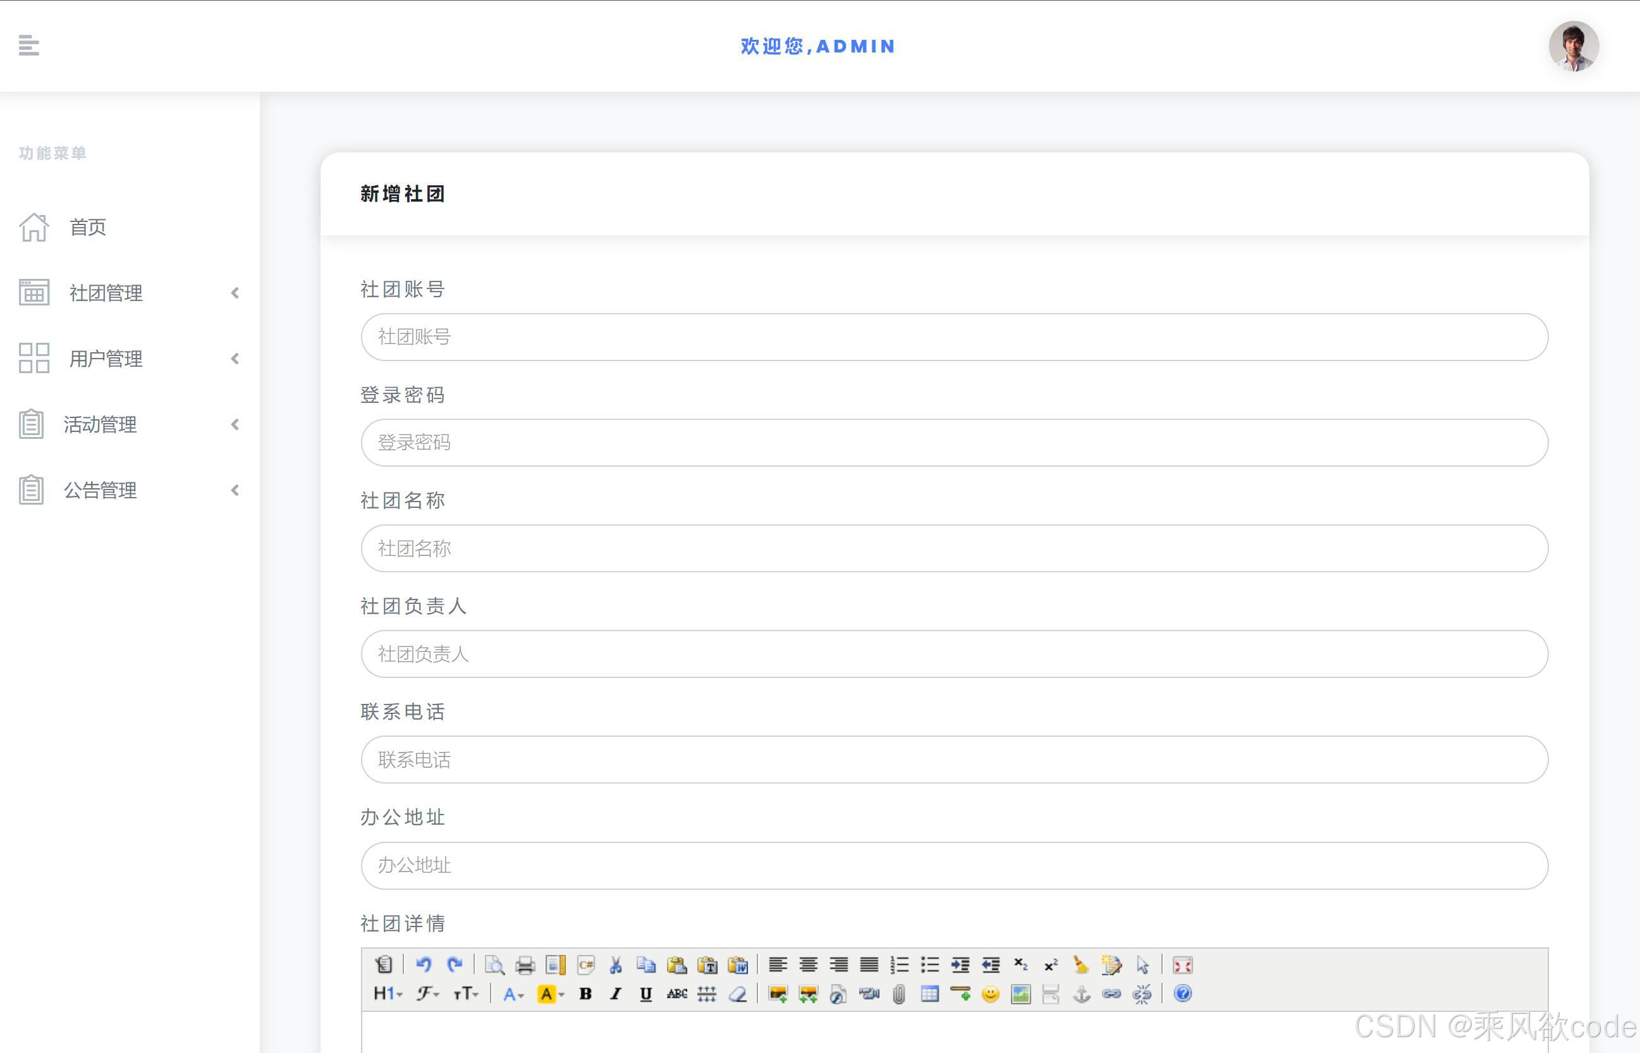Viewport: 1640px width, 1053px height.
Task: Select the 公告管理 sidebar menu
Action: (101, 490)
